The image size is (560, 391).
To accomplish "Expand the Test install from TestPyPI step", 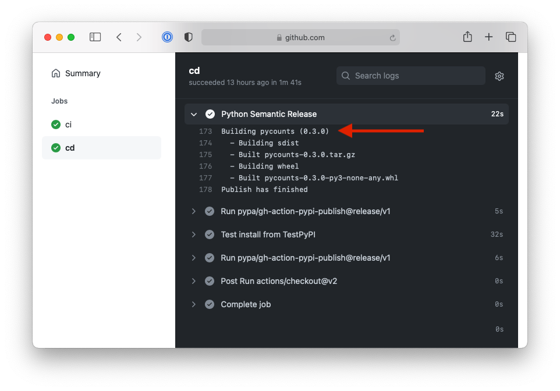I will click(x=194, y=234).
